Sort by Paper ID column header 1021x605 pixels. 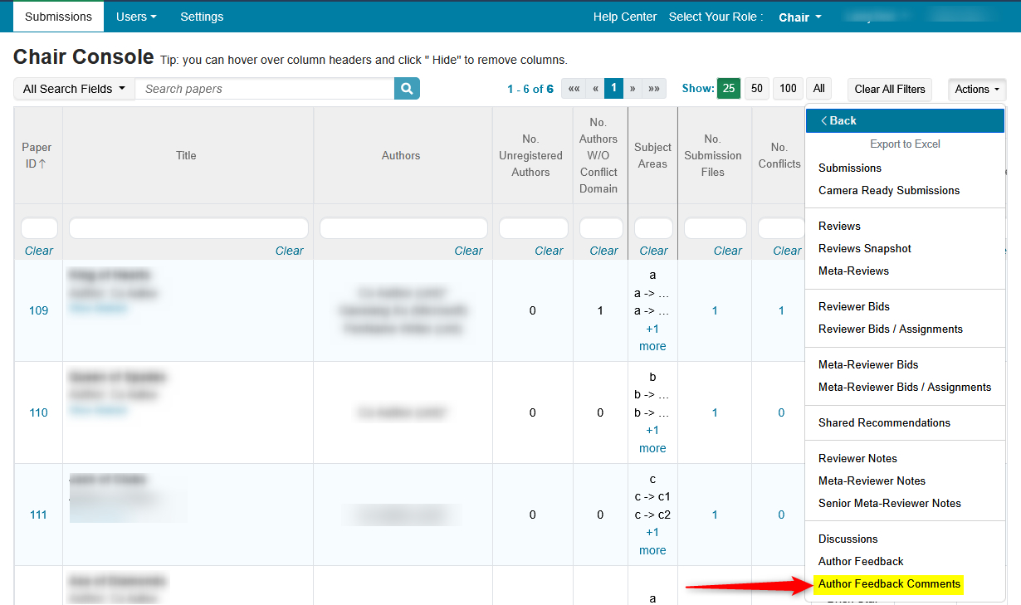[37, 155]
